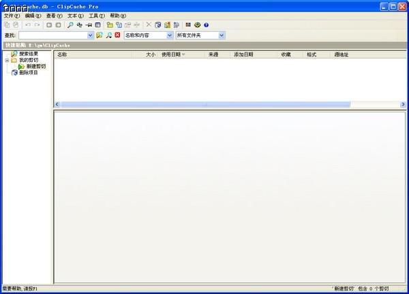Expand the 查找 search history dropdown arrow
The image size is (409, 294).
(90, 35)
